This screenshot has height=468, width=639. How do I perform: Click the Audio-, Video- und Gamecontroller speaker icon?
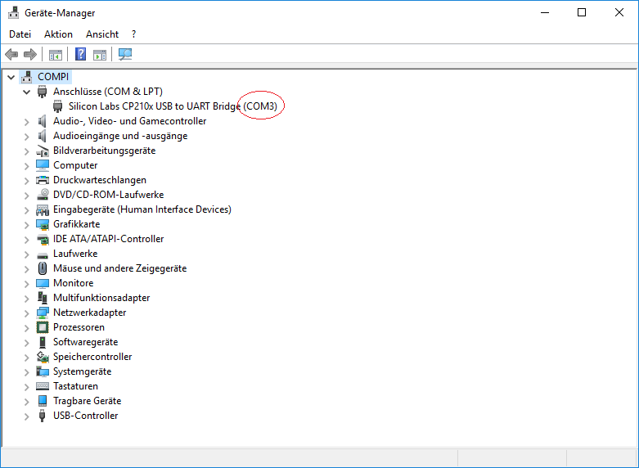point(42,121)
